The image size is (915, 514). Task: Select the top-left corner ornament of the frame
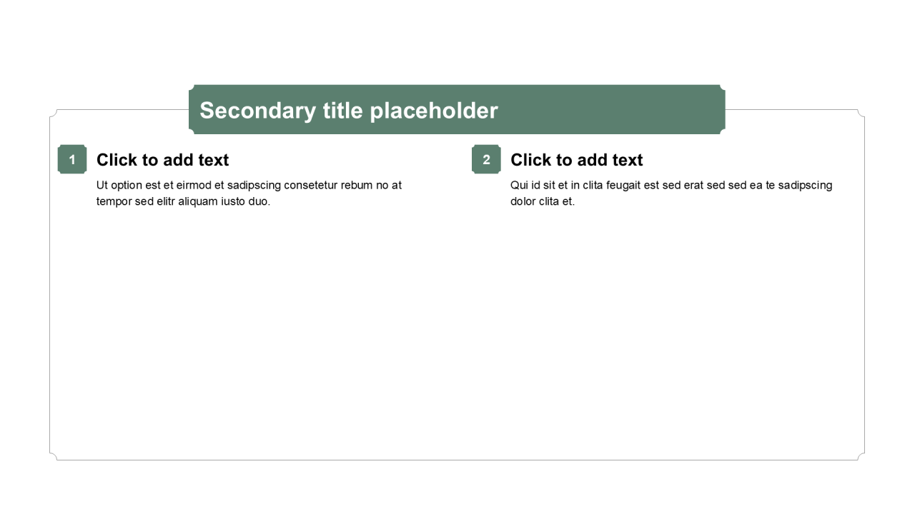(54, 114)
